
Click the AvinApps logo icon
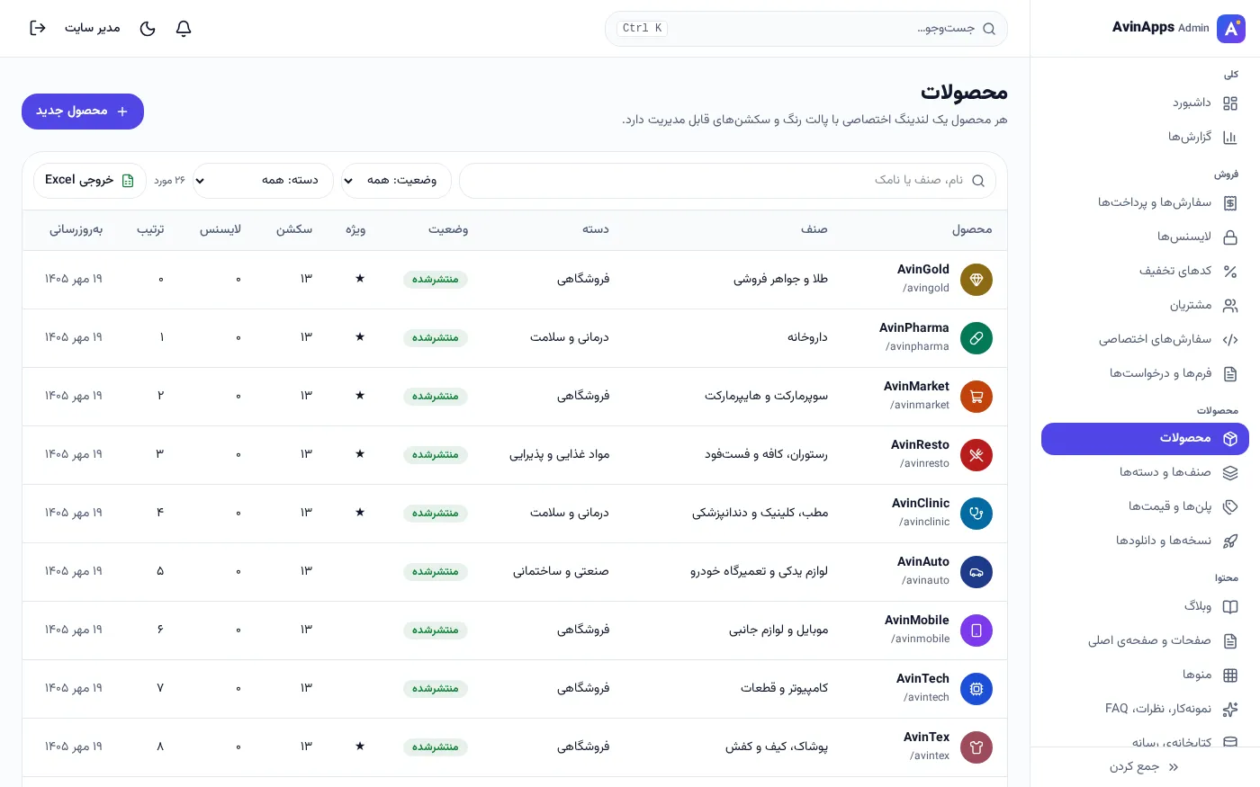coord(1230,28)
